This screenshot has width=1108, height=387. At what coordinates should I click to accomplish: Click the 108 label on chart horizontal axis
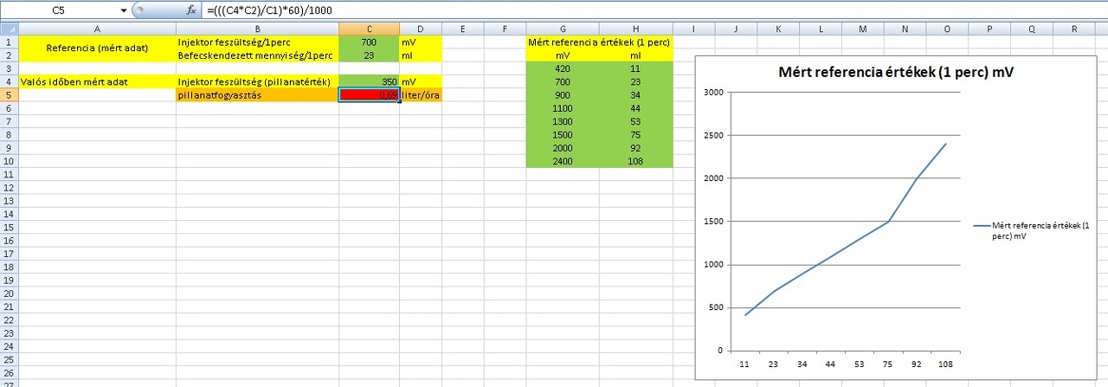(947, 364)
